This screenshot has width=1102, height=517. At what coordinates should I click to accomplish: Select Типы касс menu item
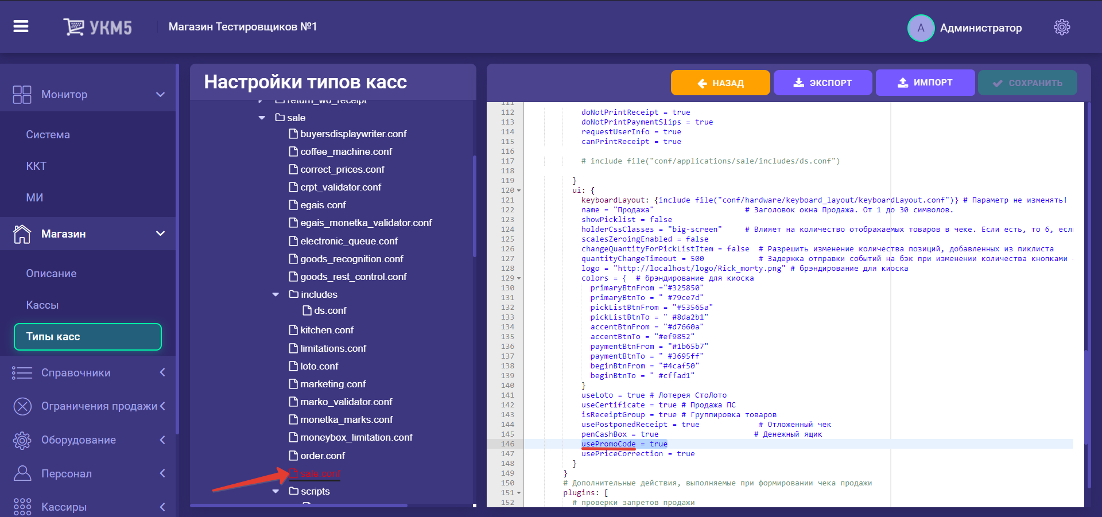coord(88,337)
